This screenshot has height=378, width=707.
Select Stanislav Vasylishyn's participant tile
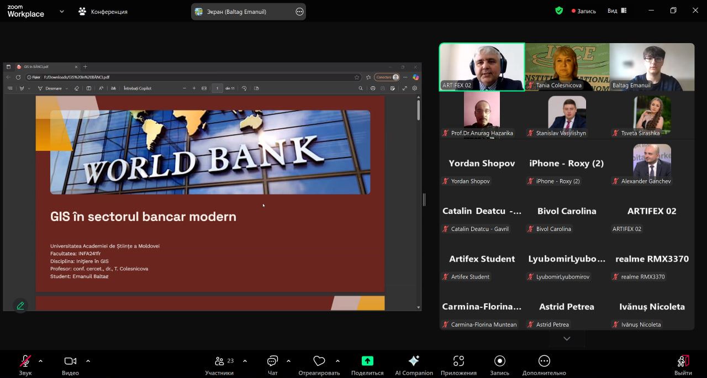pos(567,115)
